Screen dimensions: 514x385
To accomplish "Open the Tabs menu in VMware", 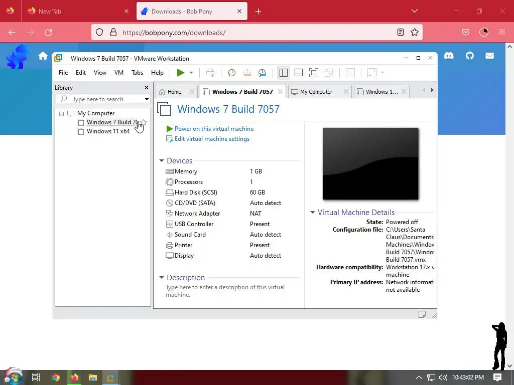I will tap(137, 73).
